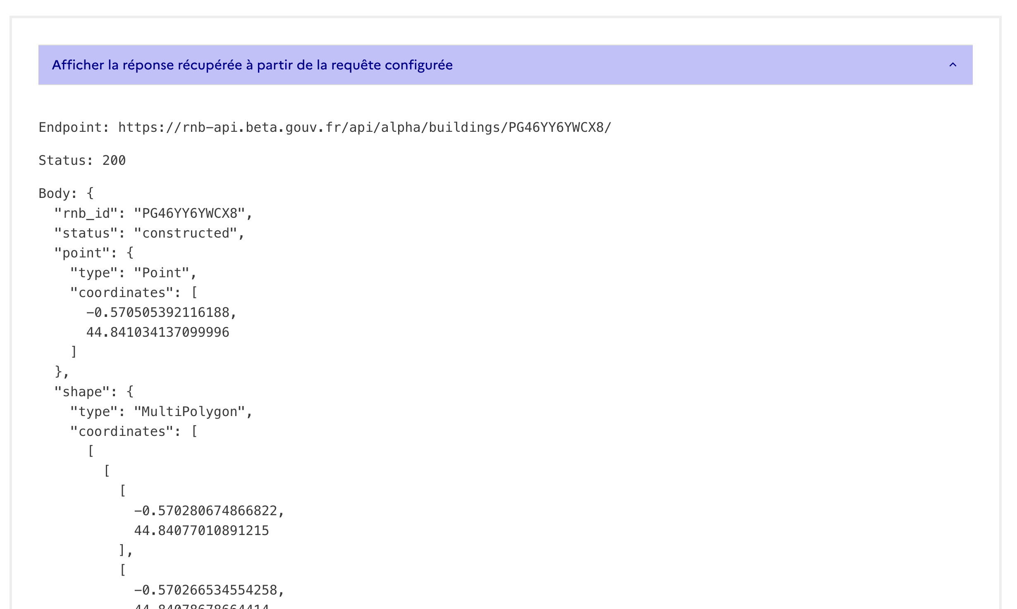1017x609 pixels.
Task: Click the type 'MultiPolygon' line
Action: tap(161, 412)
